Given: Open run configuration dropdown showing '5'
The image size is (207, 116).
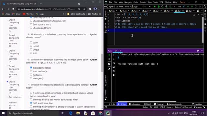Looking at the screenshot, I should tap(147, 6).
